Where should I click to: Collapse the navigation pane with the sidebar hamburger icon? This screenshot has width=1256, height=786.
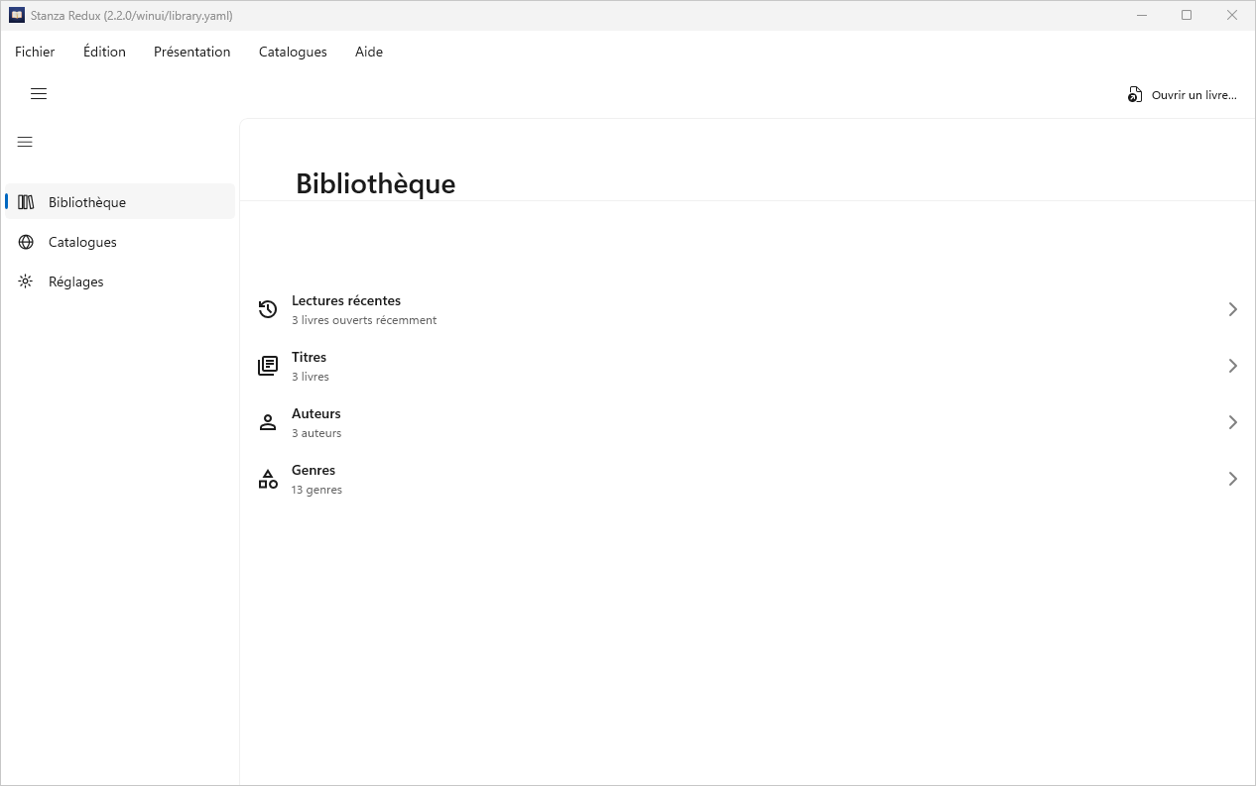coord(26,142)
